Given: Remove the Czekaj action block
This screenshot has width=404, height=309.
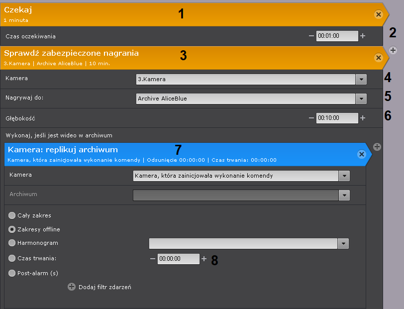Looking at the screenshot, I should tap(378, 15).
